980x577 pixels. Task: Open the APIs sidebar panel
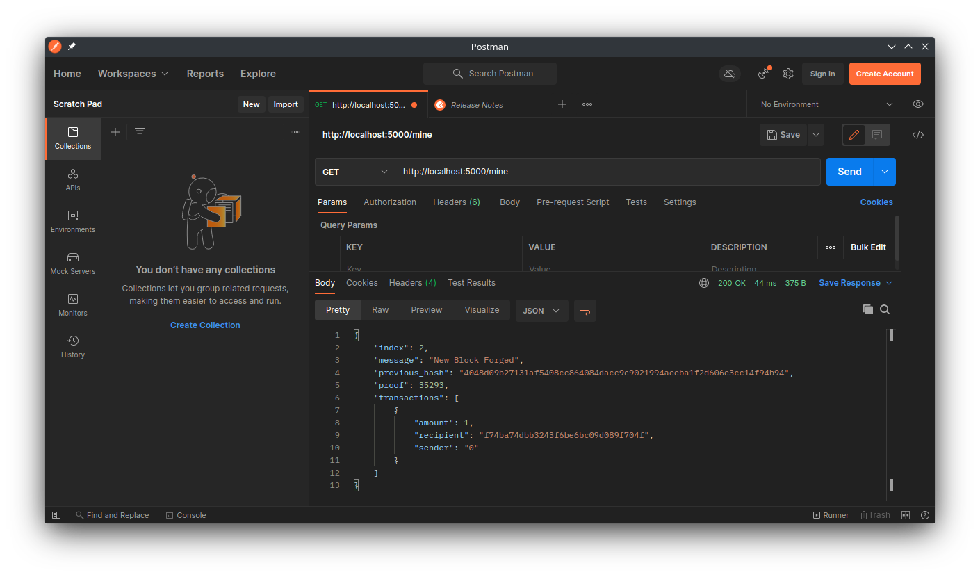pos(72,179)
